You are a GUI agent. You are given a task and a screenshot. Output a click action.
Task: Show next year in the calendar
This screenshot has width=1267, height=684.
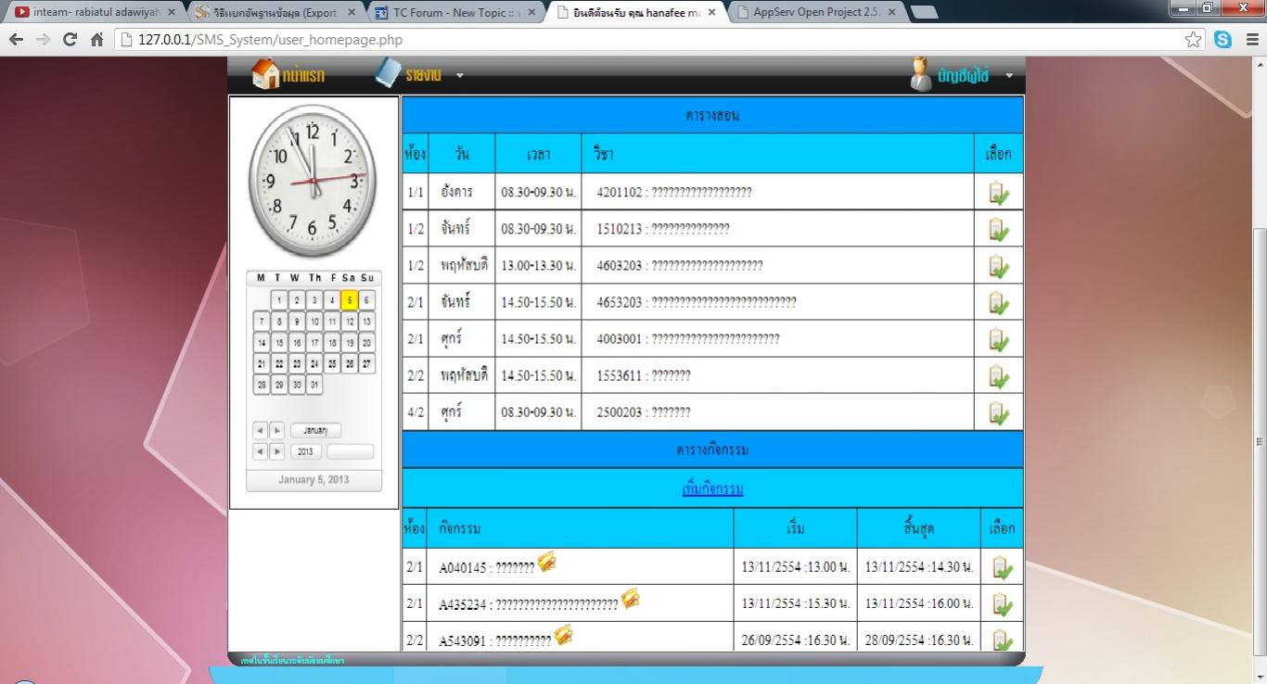[276, 451]
